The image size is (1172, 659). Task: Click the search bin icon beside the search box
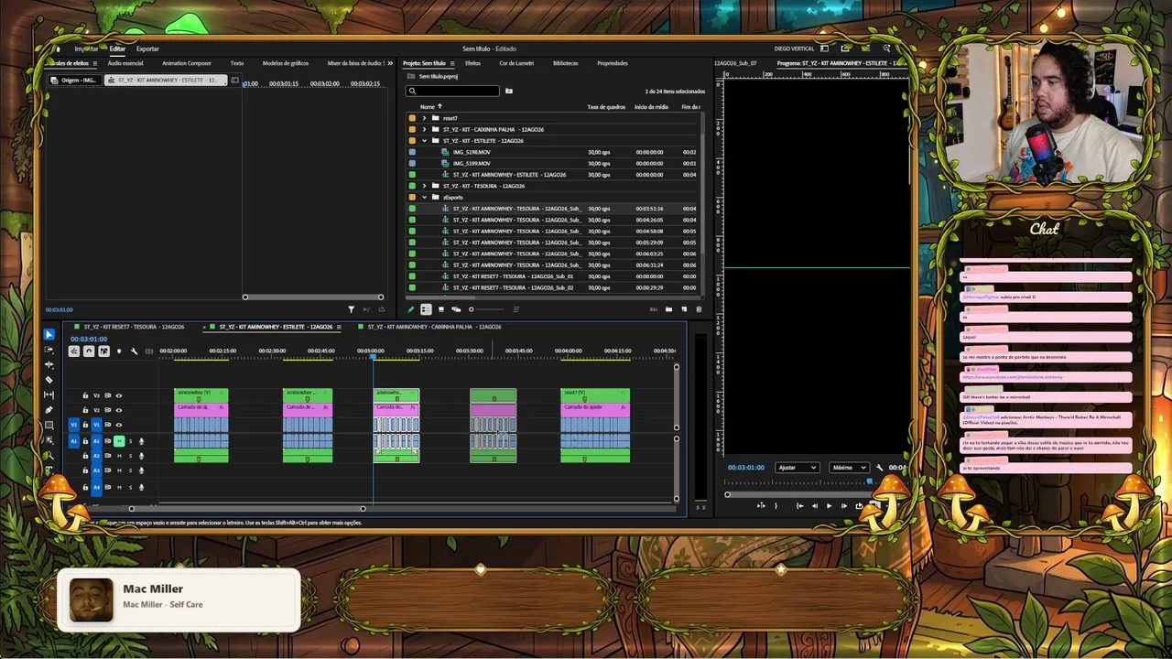click(x=509, y=91)
